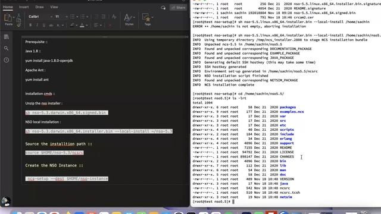Click the --local-install command line in note
The height and width of the screenshot is (214, 381).
pyautogui.click(x=99, y=131)
